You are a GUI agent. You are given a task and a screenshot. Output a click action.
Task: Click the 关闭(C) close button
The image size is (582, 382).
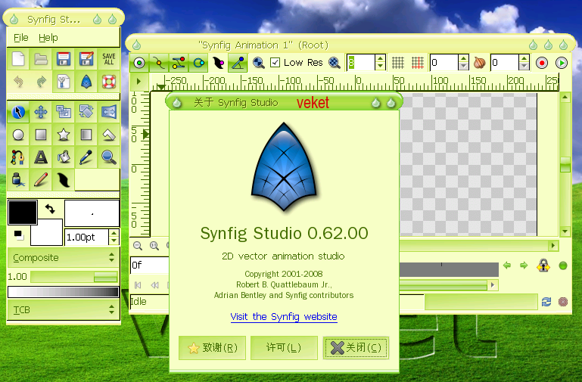356,348
